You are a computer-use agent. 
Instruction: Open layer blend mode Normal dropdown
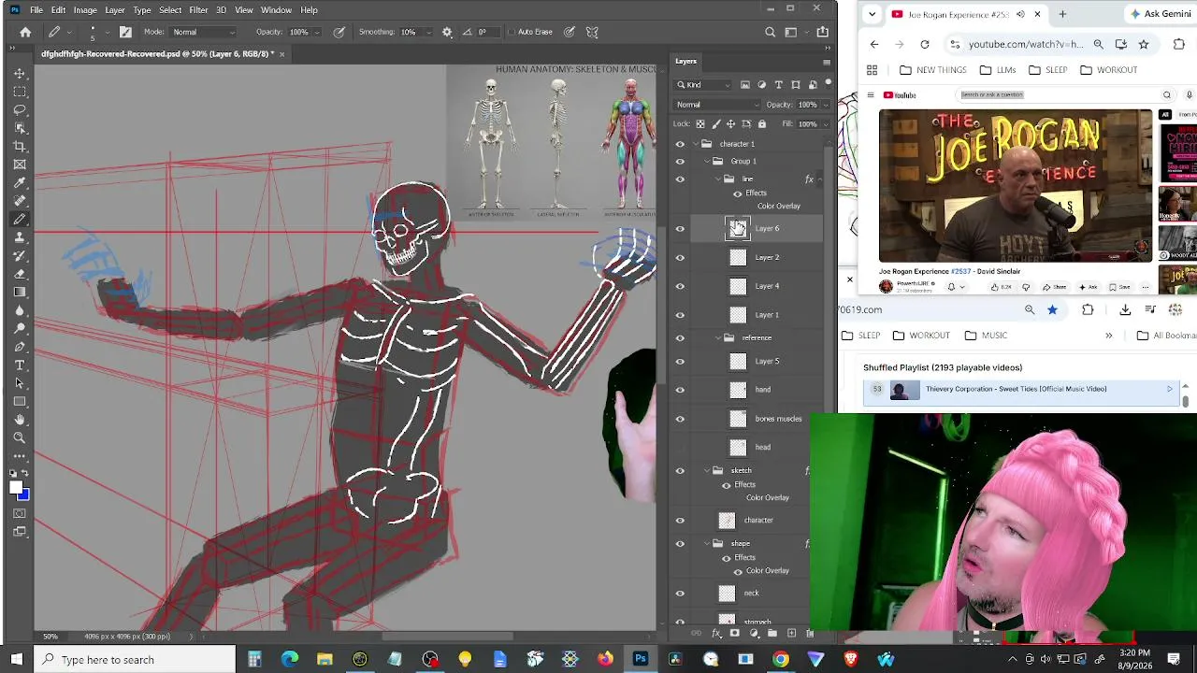[x=718, y=105]
